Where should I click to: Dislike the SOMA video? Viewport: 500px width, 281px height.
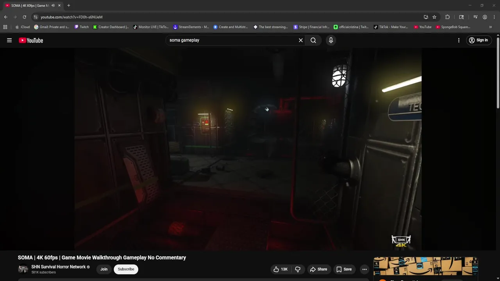click(298, 269)
